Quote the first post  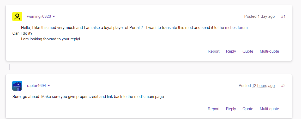248,51
